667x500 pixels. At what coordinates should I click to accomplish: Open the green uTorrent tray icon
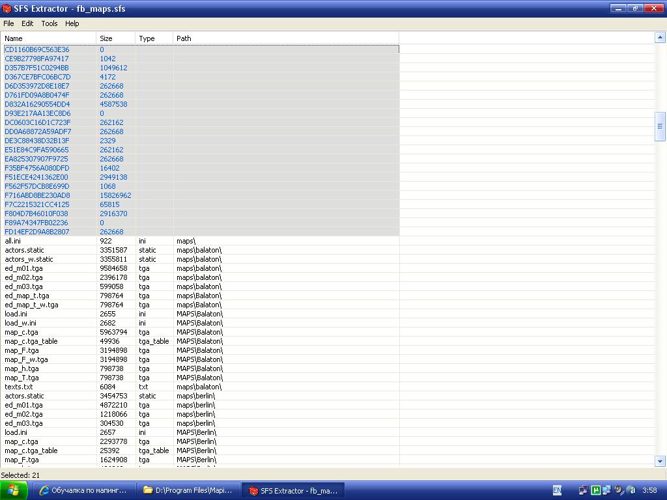[595, 490]
